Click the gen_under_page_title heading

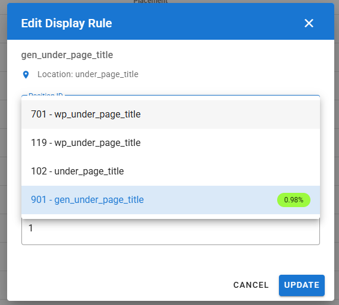(67, 55)
